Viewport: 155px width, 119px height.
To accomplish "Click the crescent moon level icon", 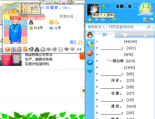I will [57, 22].
